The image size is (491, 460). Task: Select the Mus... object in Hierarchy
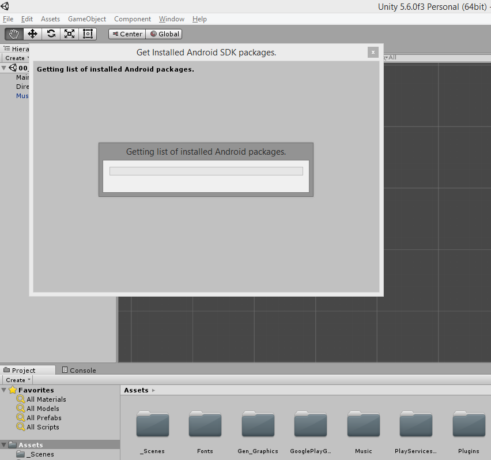tap(22, 96)
